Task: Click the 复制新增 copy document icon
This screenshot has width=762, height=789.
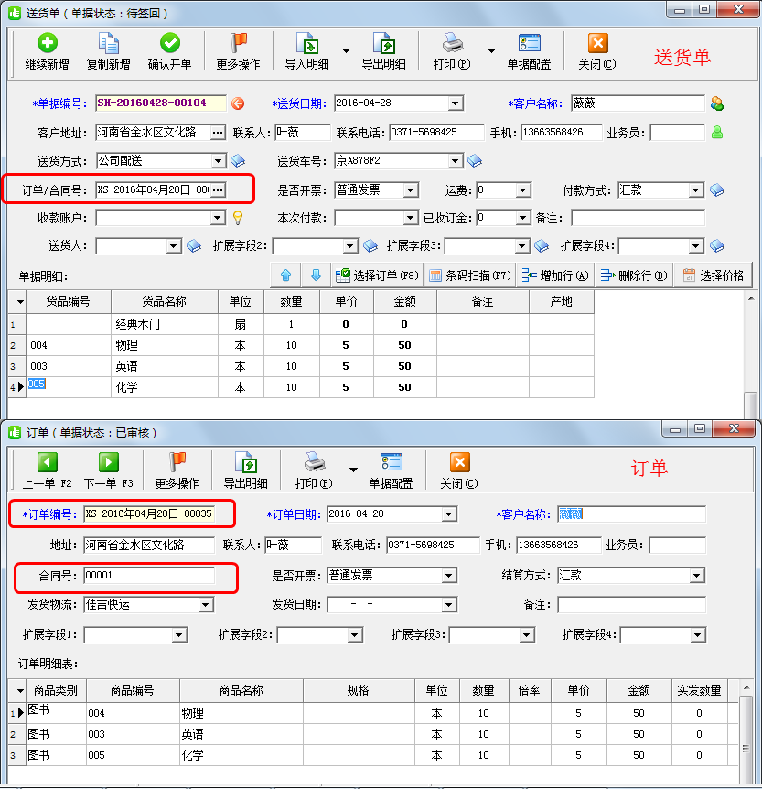Action: point(108,44)
